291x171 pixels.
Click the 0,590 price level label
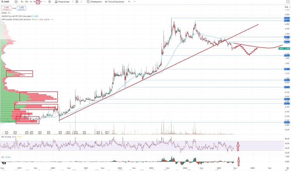[x=287, y=99]
